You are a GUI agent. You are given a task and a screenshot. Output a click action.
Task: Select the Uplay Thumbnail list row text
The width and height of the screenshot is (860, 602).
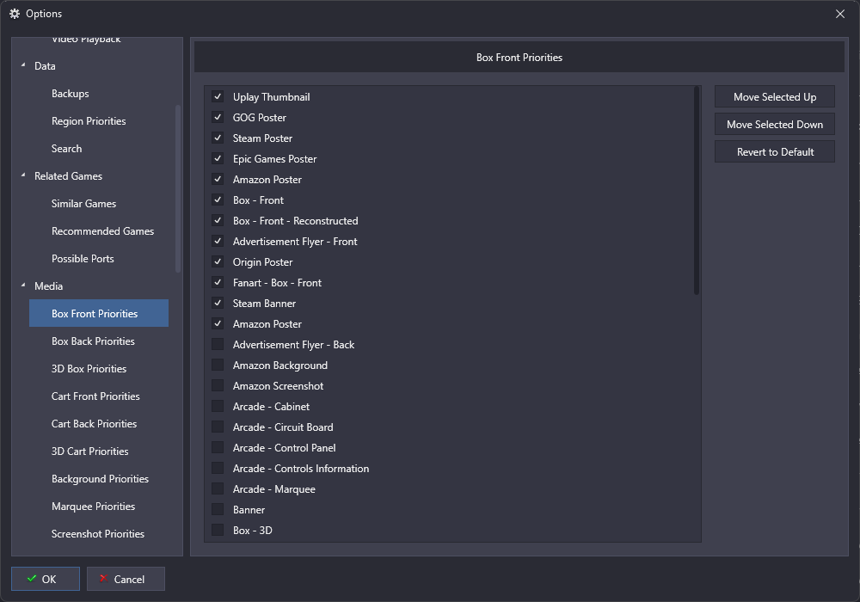point(271,96)
